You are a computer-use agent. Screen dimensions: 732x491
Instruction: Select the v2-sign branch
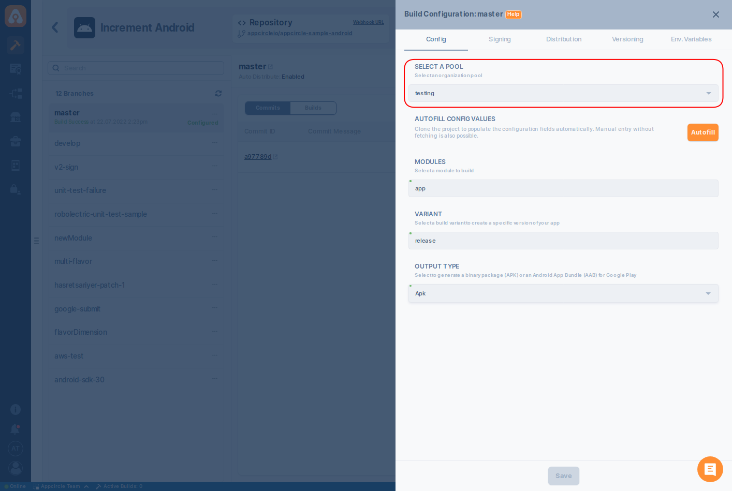(x=136, y=167)
